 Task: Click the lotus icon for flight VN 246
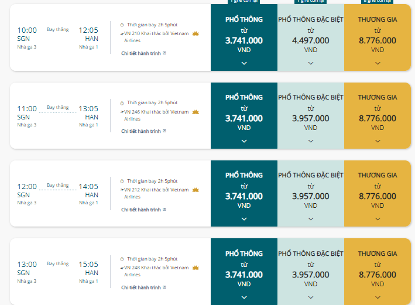point(196,112)
